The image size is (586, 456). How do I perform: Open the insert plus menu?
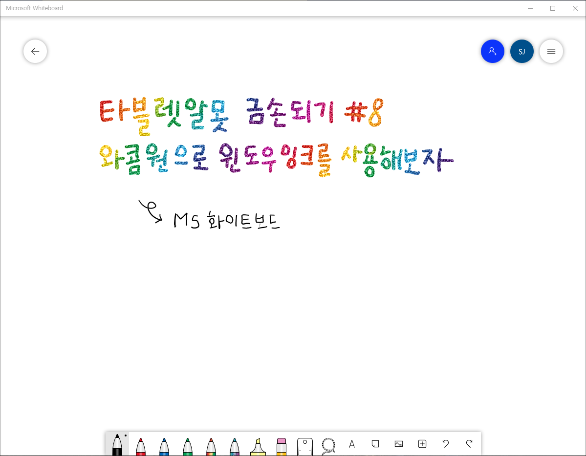tap(422, 444)
